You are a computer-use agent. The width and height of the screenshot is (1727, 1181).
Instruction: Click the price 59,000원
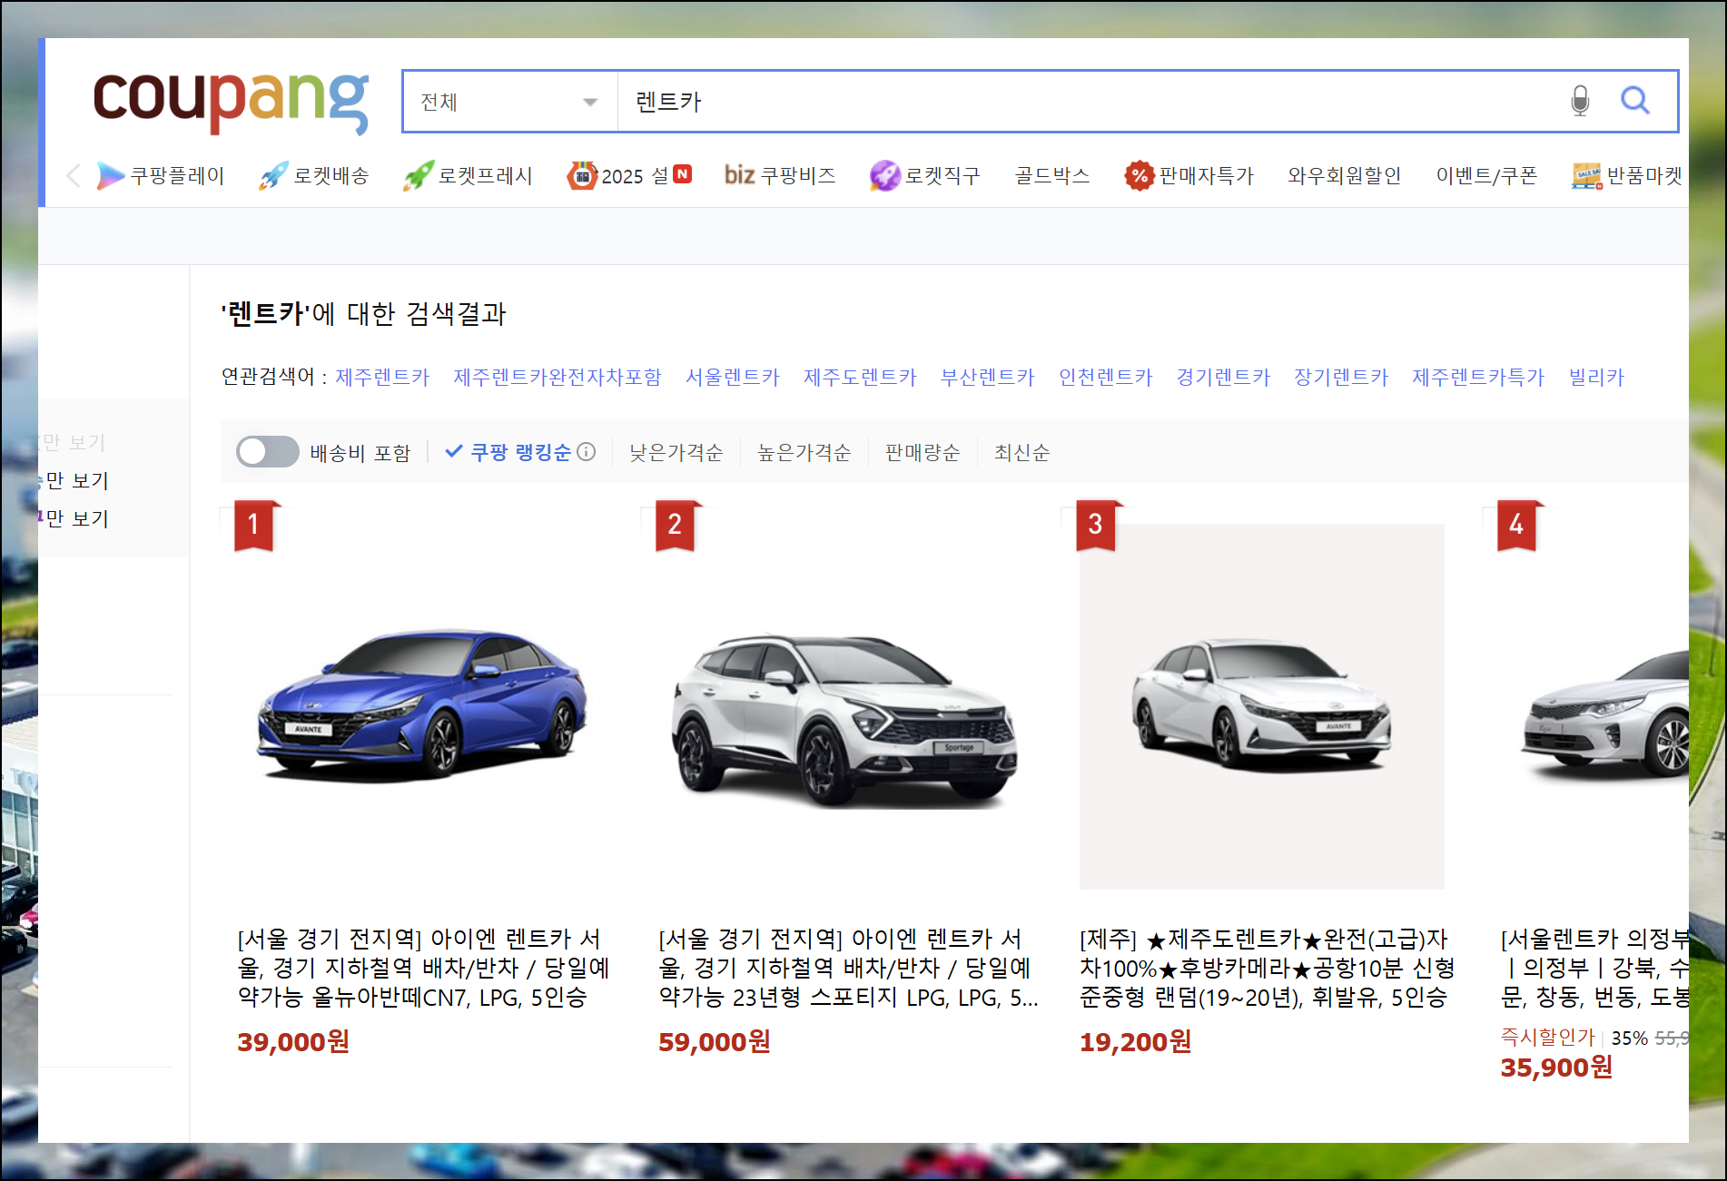coord(715,1041)
